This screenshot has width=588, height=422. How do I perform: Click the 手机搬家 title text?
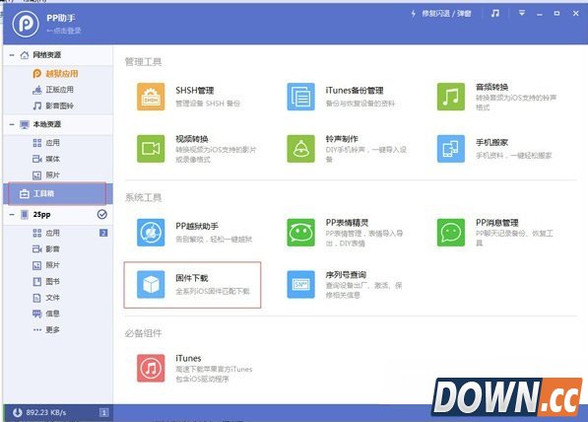pos(492,143)
